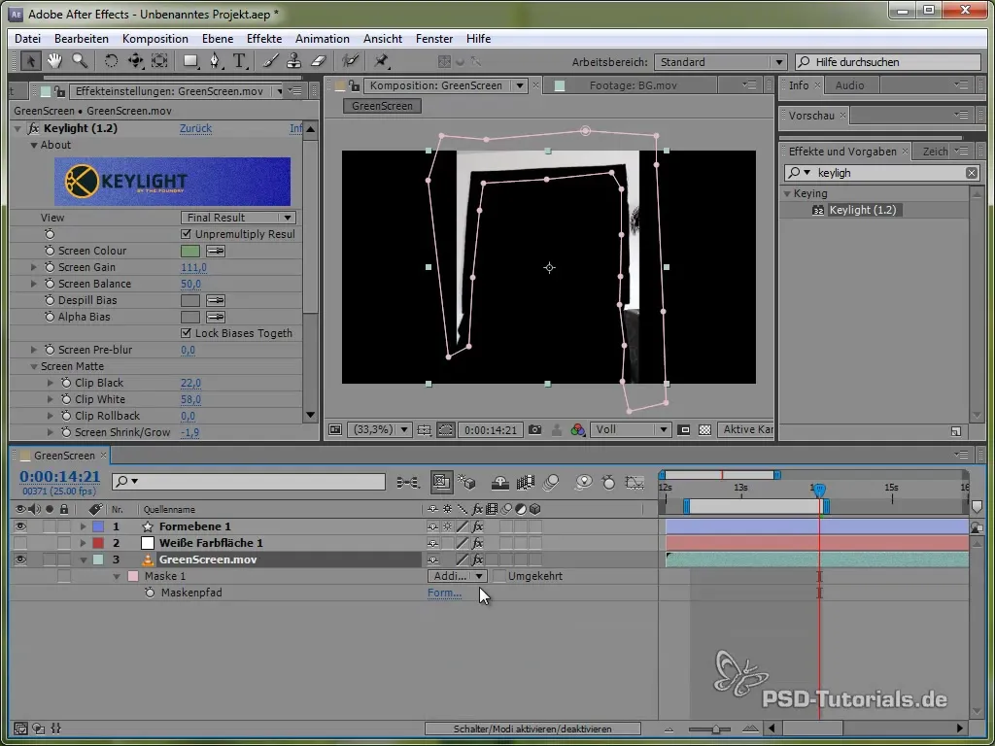Click Zurück to reset Keylight
Screen dimensions: 995x746
pyautogui.click(x=195, y=129)
